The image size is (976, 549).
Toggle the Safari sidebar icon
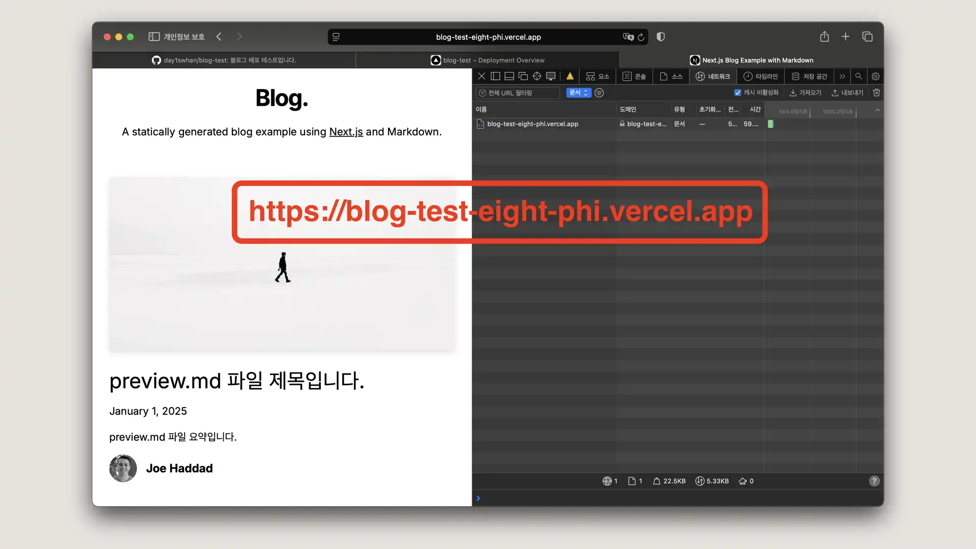click(x=154, y=37)
